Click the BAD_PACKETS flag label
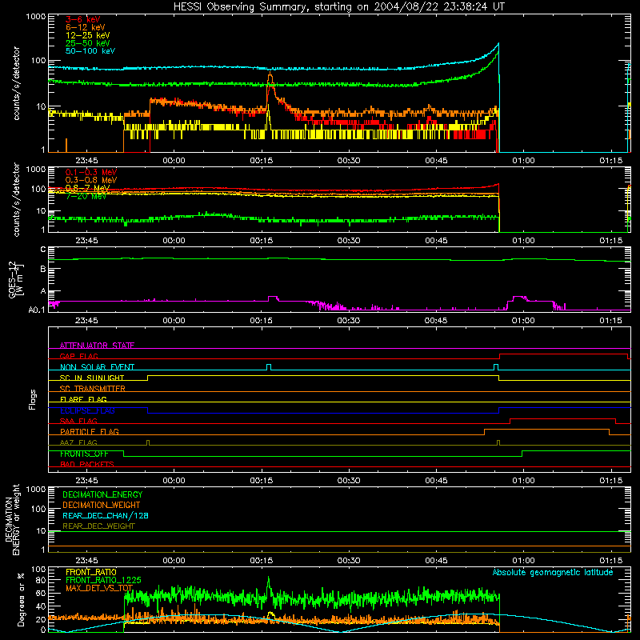This screenshot has width=640, height=640. (87, 464)
